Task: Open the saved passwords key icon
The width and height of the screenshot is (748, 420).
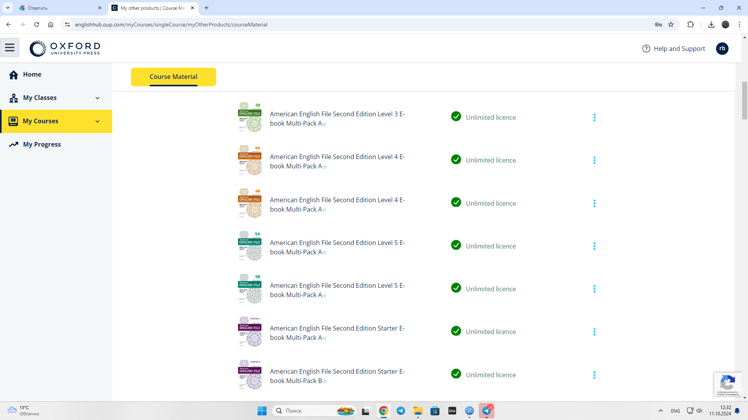Action: [658, 24]
